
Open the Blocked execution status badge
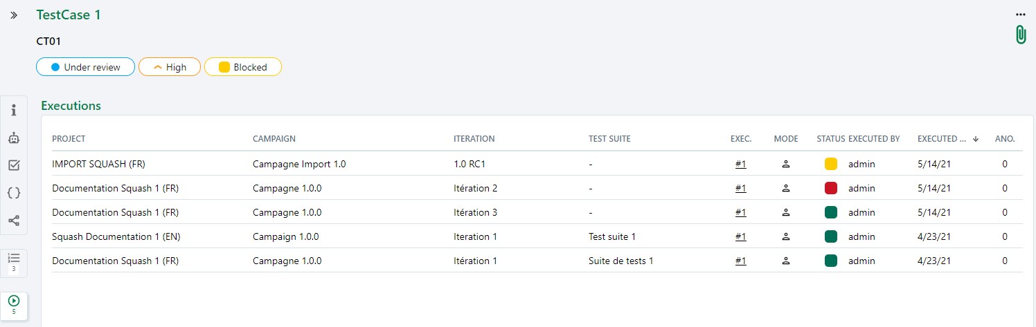pos(243,67)
